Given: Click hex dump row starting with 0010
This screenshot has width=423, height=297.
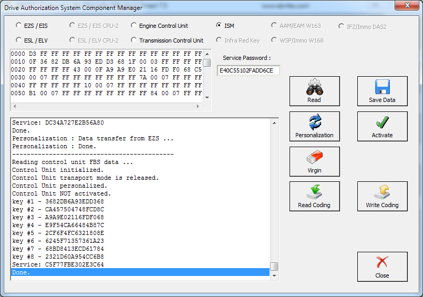Looking at the screenshot, I should (107, 62).
